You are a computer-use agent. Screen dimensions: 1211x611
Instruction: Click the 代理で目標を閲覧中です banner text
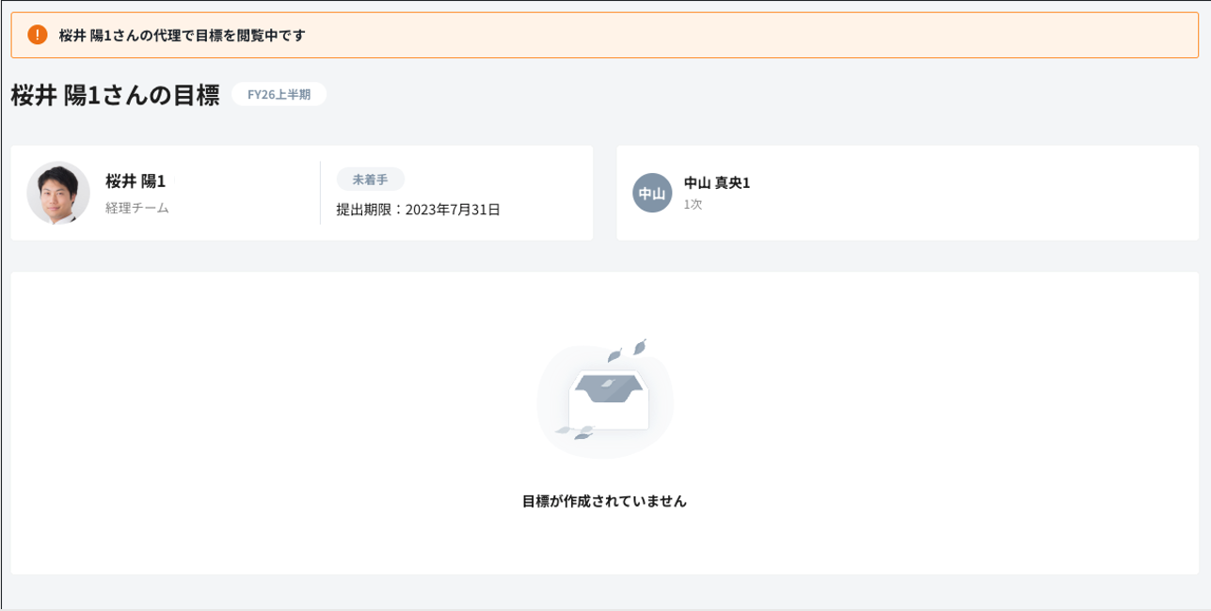point(182,36)
